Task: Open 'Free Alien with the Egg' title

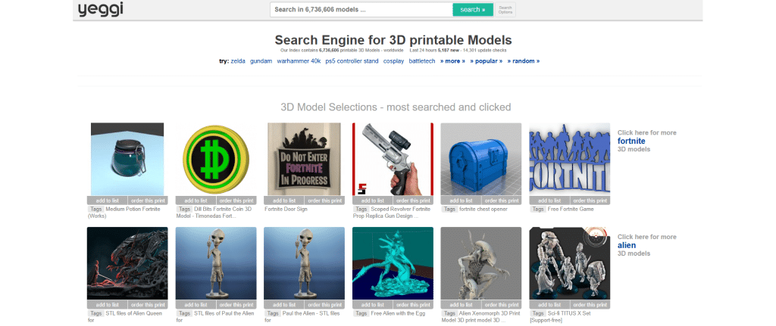Action: 397,314
